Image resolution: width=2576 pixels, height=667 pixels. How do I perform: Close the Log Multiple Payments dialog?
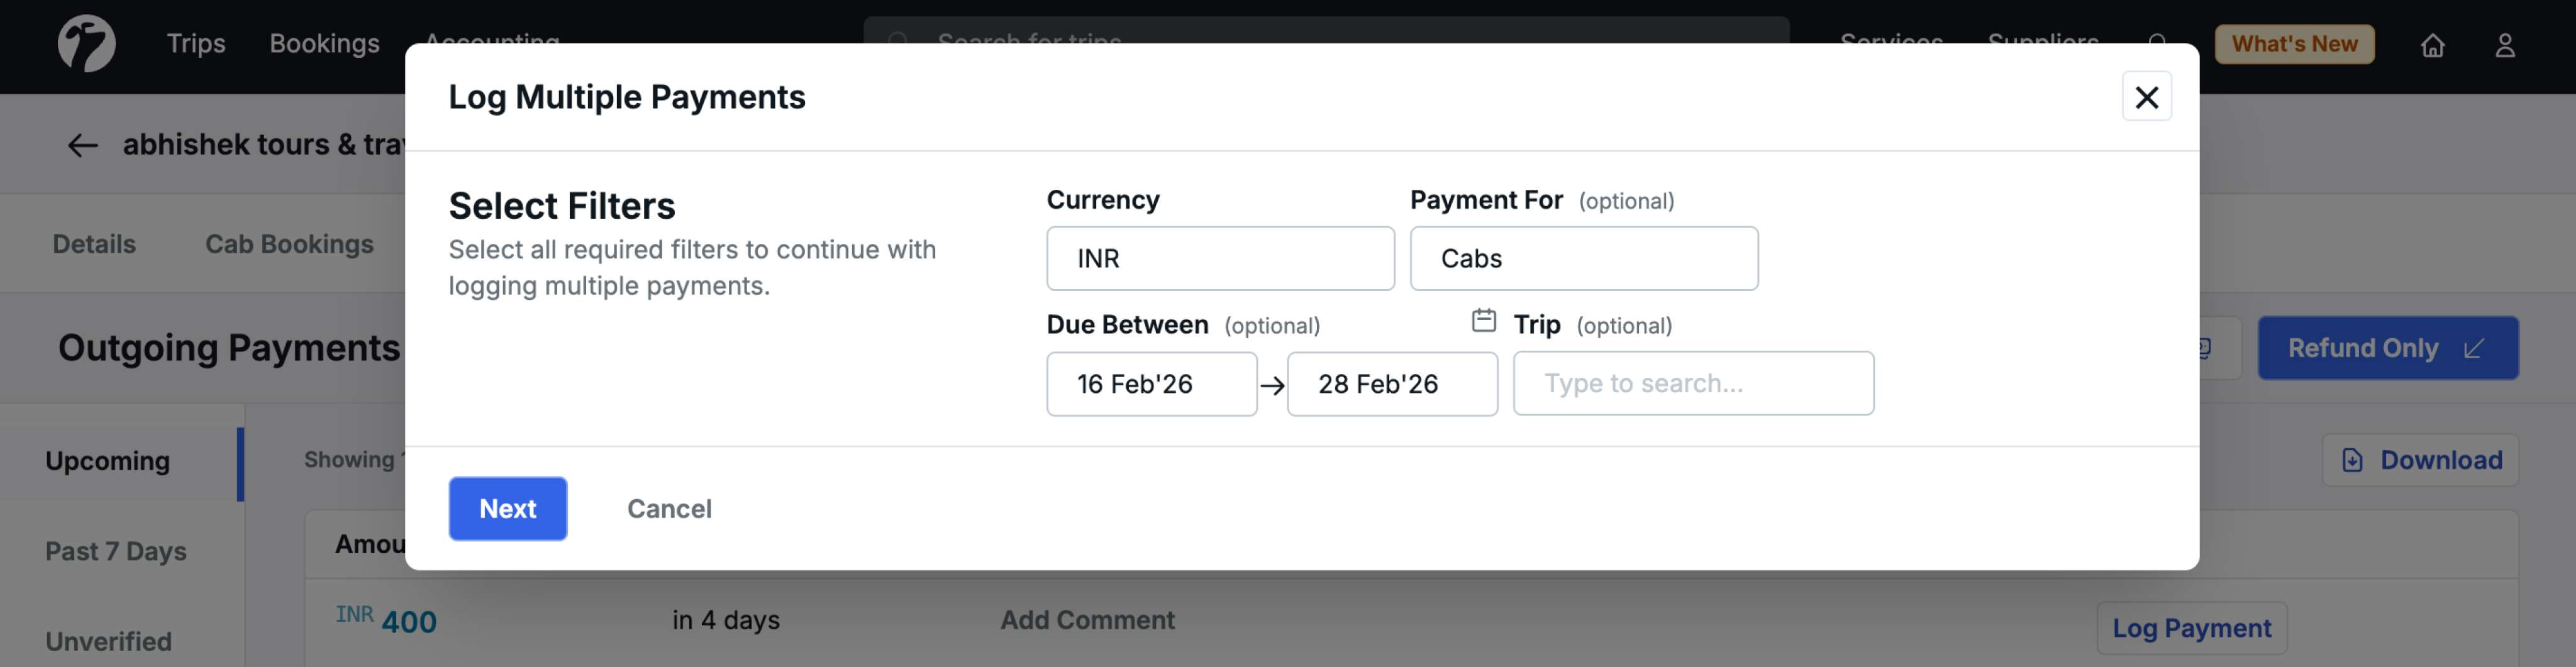(x=2146, y=97)
